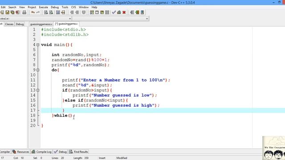Start debugging with the checkmark icon

tap(114, 12)
